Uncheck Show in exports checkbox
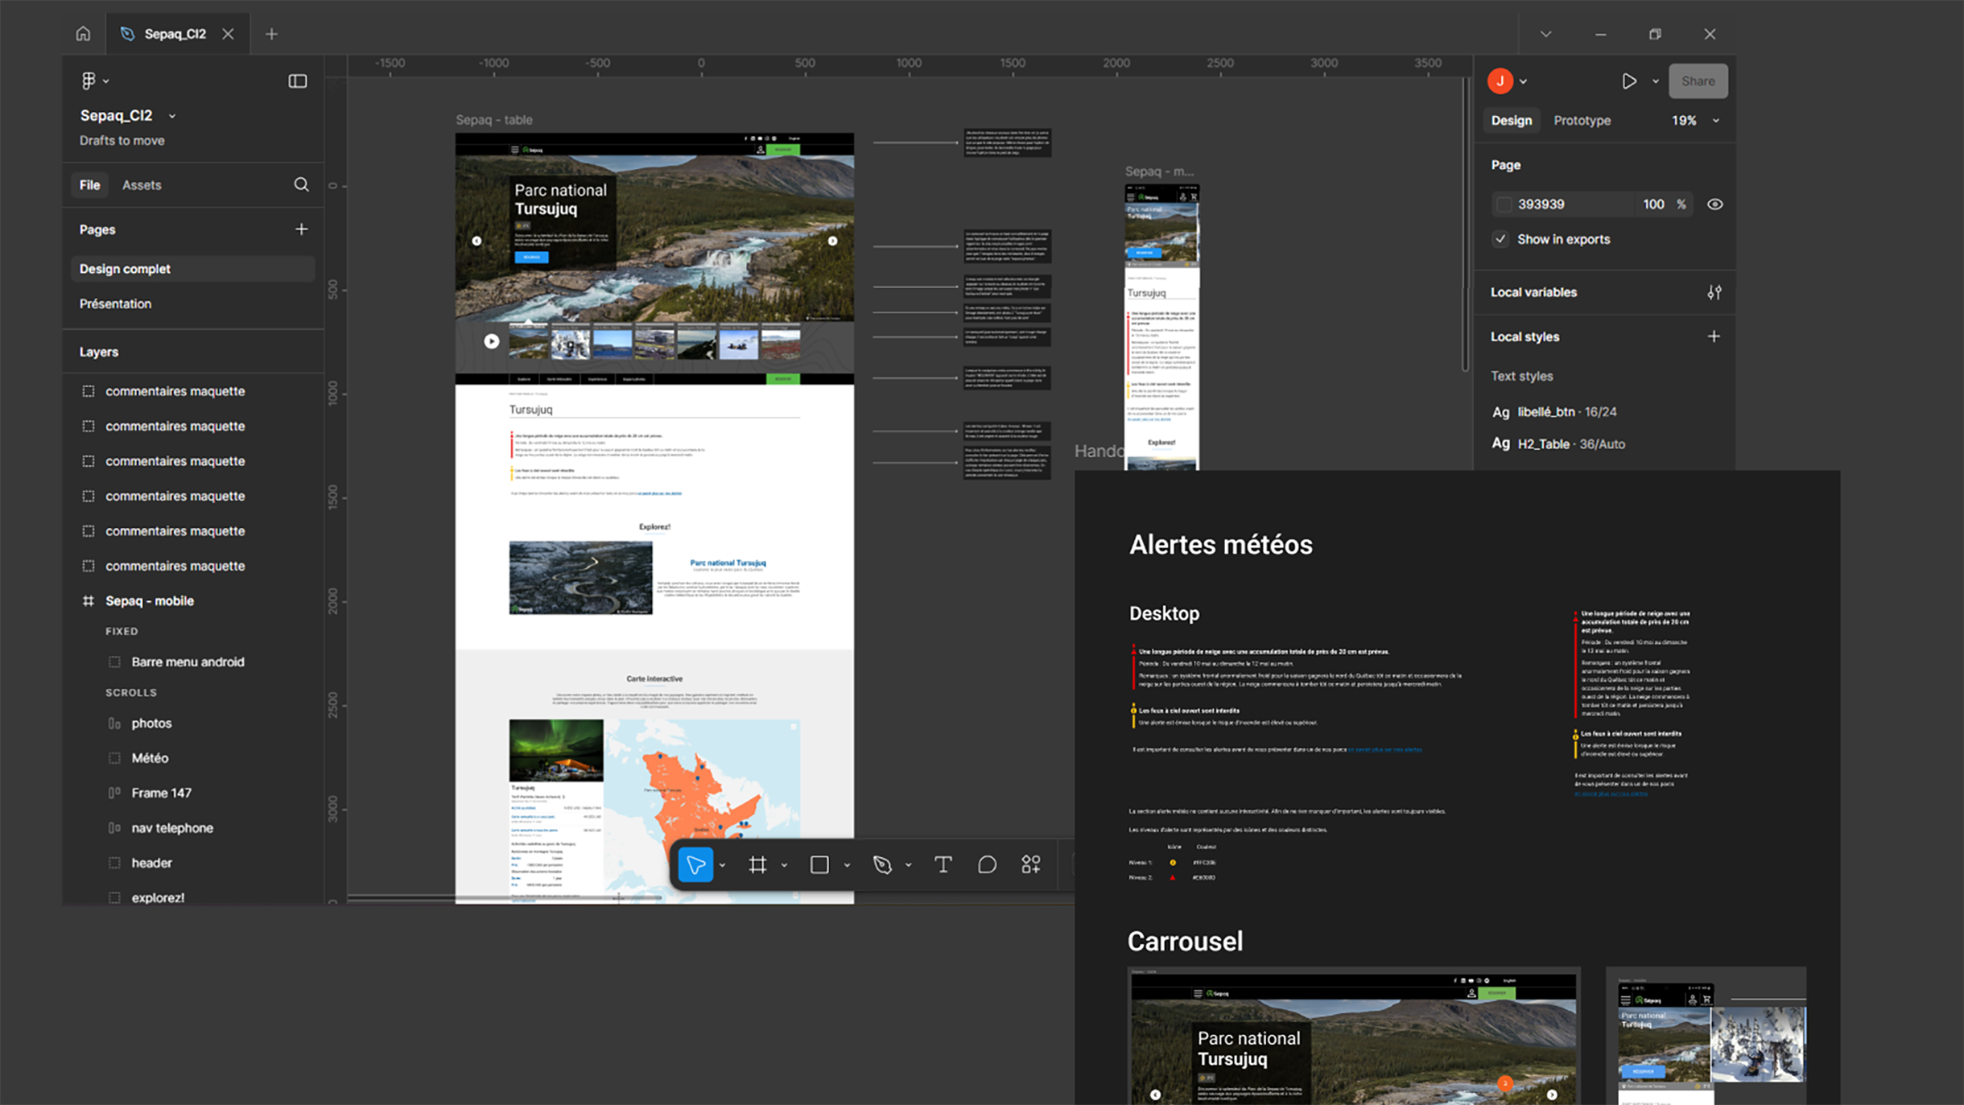Viewport: 1964px width, 1105px height. tap(1500, 239)
